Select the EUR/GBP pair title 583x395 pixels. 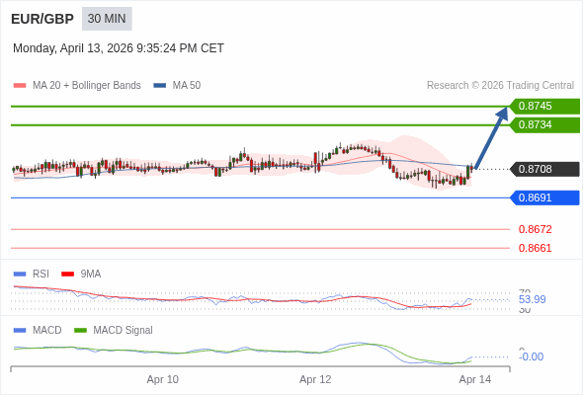tap(42, 19)
